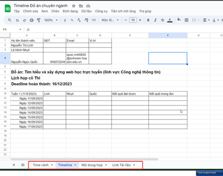Check the cloud save status icon
This screenshot has height=176, width=223.
pyautogui.click(x=88, y=6)
